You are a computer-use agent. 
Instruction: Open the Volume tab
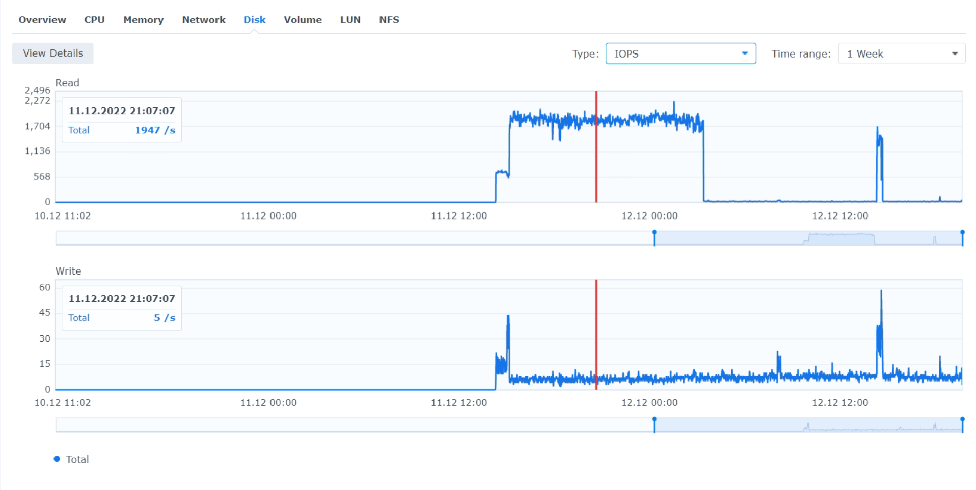coord(303,20)
